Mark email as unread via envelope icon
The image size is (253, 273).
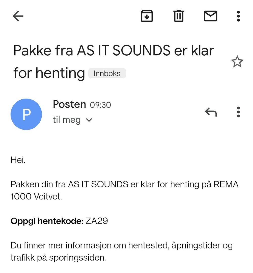coord(210,16)
